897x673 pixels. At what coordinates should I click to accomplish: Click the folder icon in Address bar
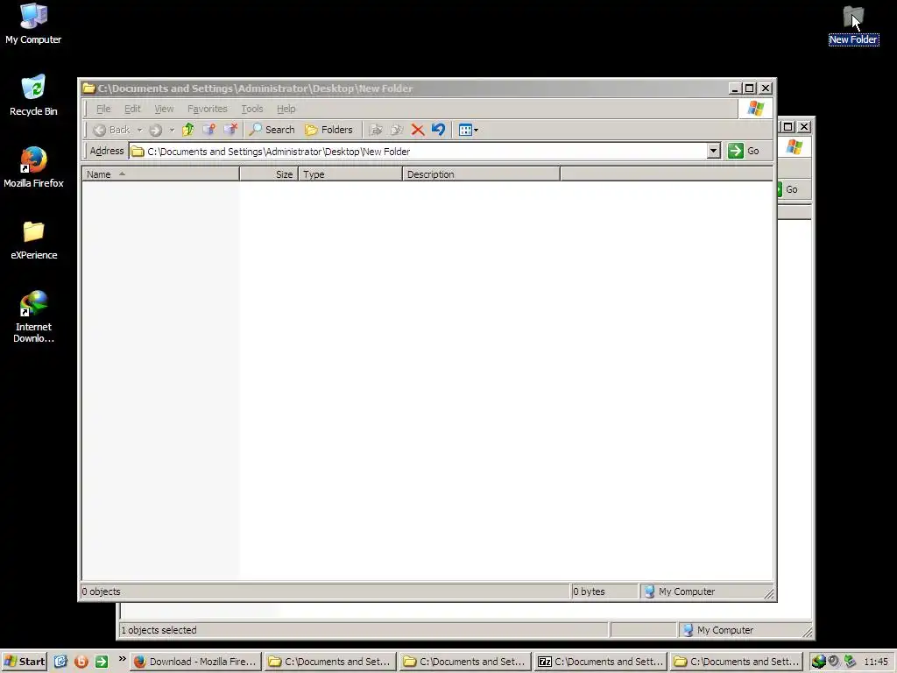coord(138,152)
